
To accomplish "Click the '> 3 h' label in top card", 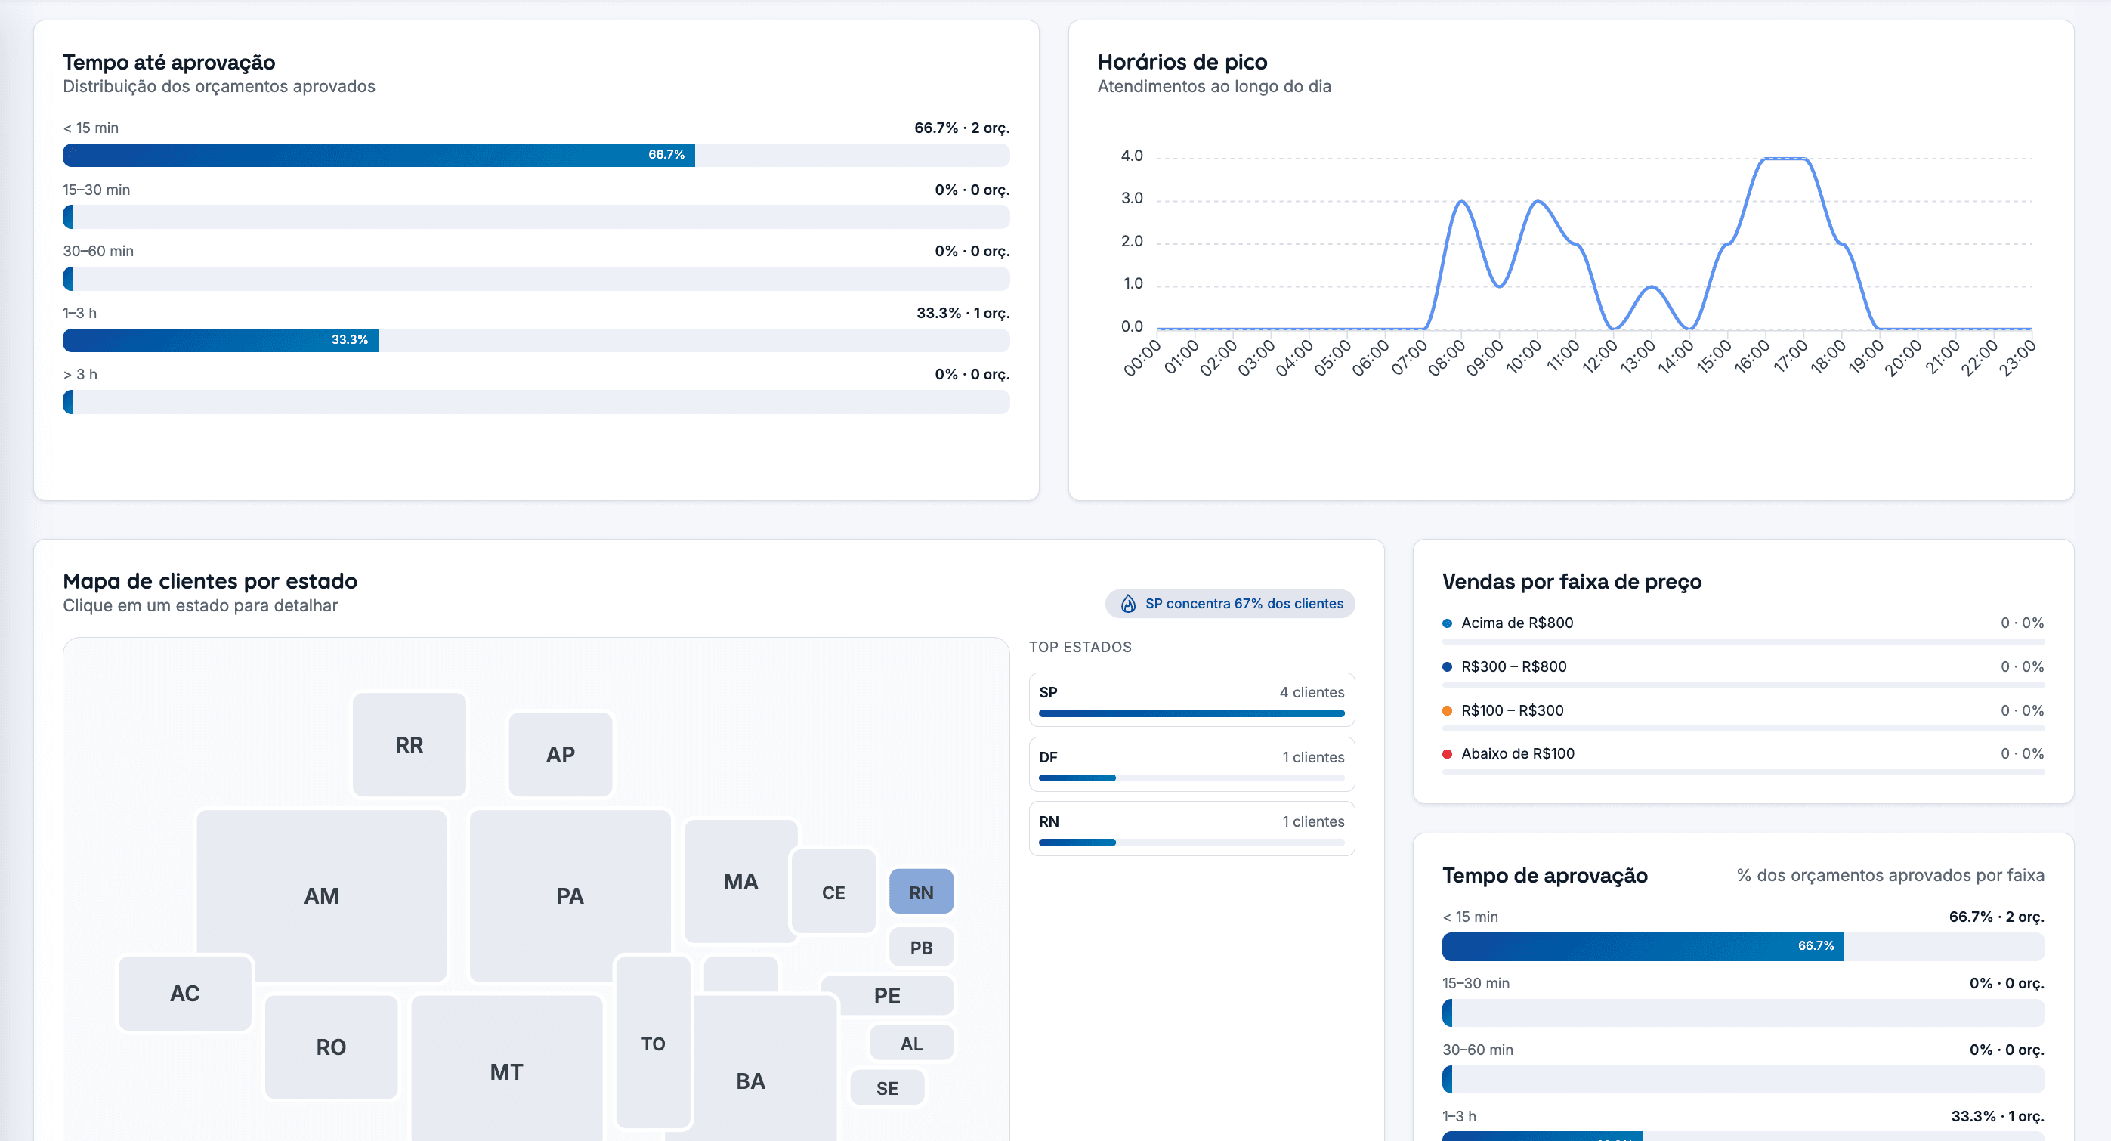I will [x=80, y=375].
